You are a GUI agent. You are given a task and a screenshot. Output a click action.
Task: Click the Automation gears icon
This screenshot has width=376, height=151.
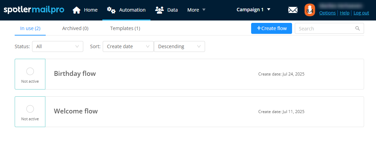[x=111, y=10]
